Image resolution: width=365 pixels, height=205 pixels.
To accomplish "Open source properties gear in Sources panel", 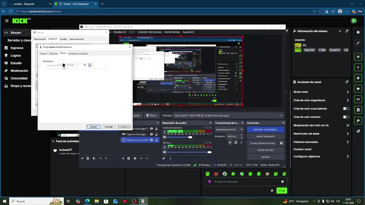I will click(x=135, y=158).
